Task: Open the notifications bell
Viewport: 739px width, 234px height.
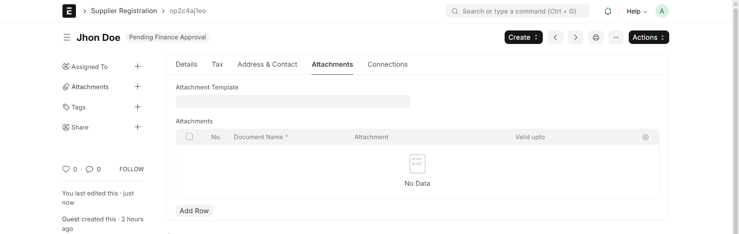Action: (608, 11)
